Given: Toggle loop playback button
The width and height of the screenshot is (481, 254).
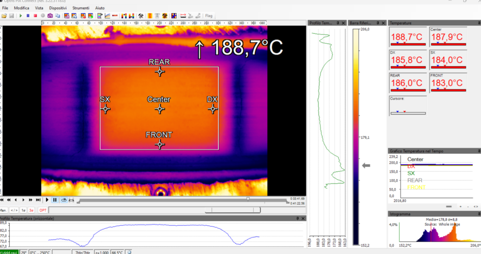Looking at the screenshot, I should tap(64, 200).
